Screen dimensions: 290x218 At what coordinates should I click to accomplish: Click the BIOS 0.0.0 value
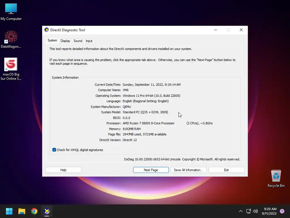coord(126,118)
